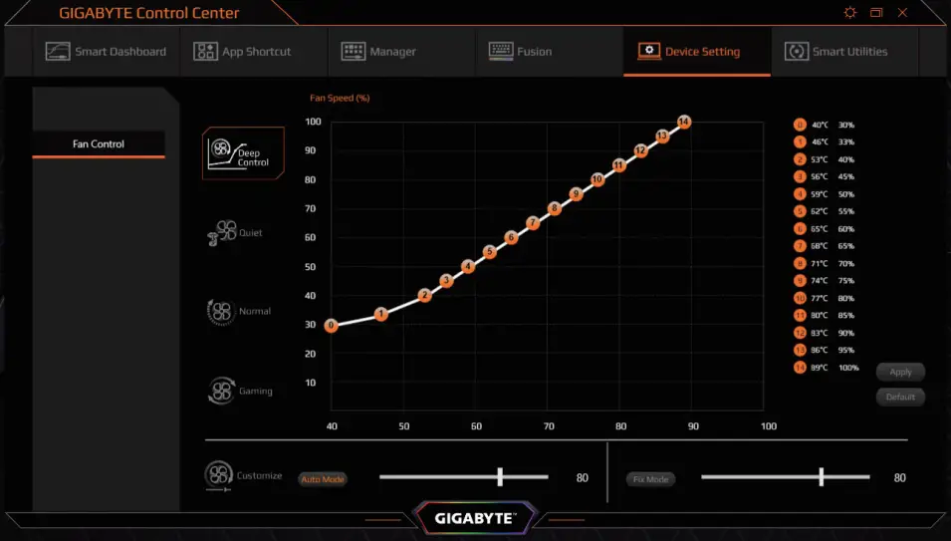The height and width of the screenshot is (541, 951).
Task: Select curve point 12 on the graph
Action: tap(640, 150)
